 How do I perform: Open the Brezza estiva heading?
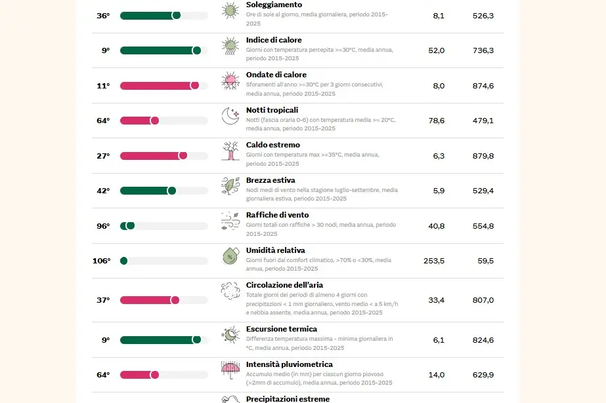click(x=271, y=180)
